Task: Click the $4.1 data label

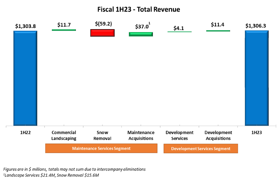Action: point(179,28)
